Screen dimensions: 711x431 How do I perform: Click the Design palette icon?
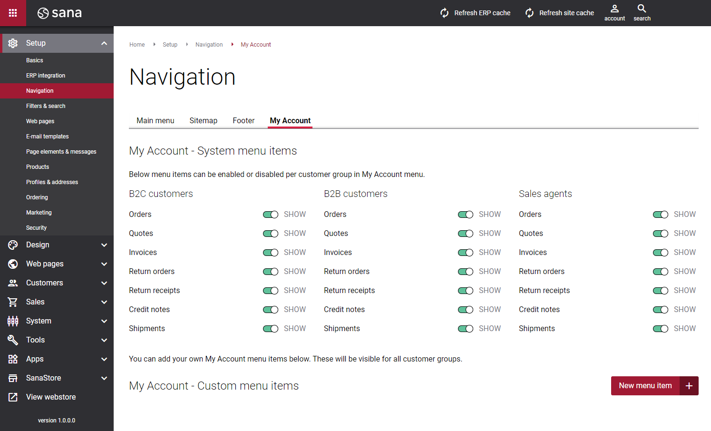pos(13,245)
